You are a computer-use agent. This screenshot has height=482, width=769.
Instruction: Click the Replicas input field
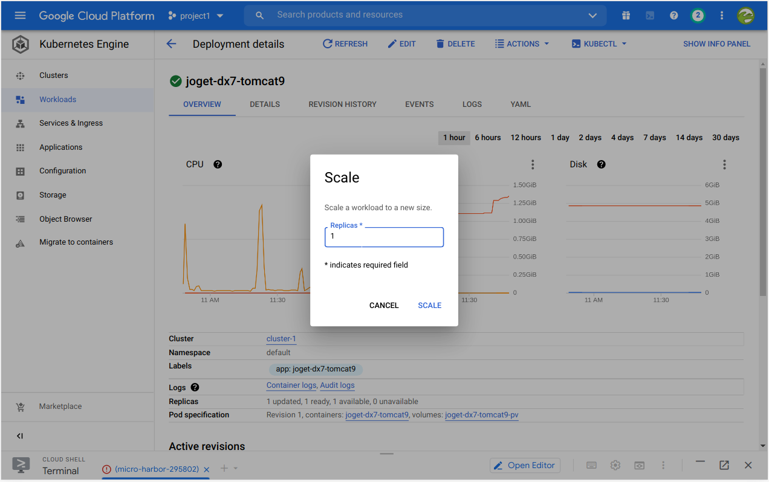[x=384, y=237]
